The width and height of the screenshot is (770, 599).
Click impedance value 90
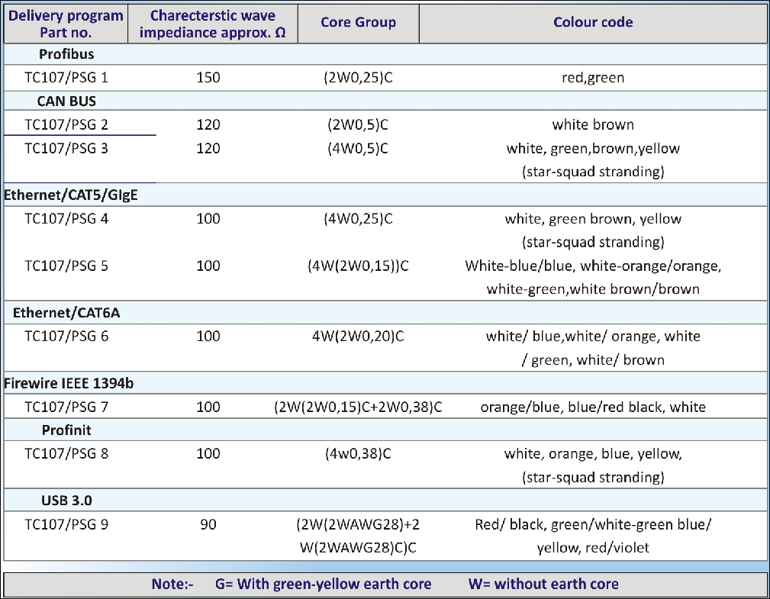click(208, 524)
